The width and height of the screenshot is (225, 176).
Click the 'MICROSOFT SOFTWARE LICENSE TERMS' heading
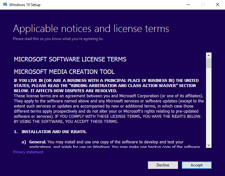tap(70, 59)
